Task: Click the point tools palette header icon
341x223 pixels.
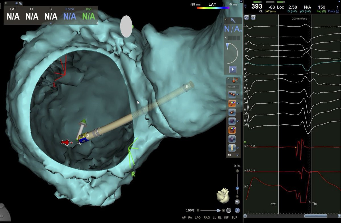Action: click(235, 80)
